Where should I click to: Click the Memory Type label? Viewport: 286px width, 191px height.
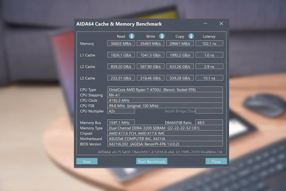(91, 128)
